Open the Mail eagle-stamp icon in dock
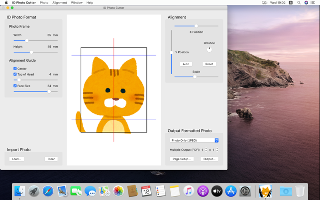Image resolution: width=320 pixels, height=200 pixels. pos(62,191)
